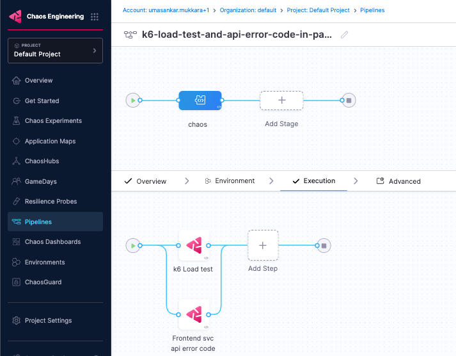The image size is (456, 356).
Task: Switch to the Advanced tab
Action: (398, 181)
